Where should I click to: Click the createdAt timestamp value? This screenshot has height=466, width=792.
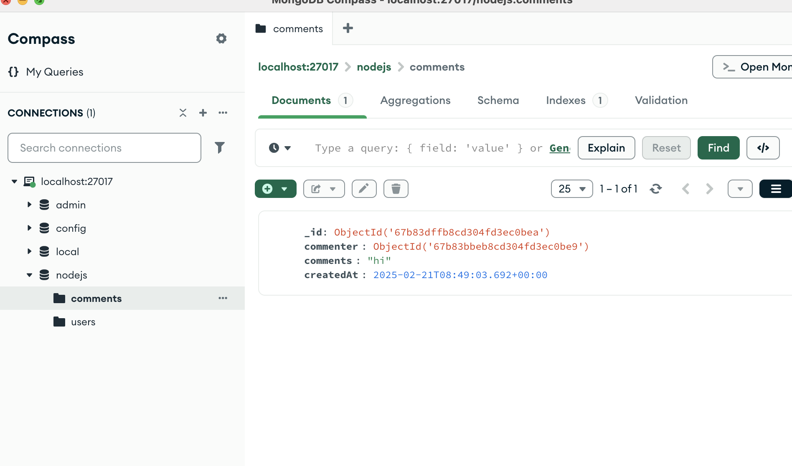(460, 275)
